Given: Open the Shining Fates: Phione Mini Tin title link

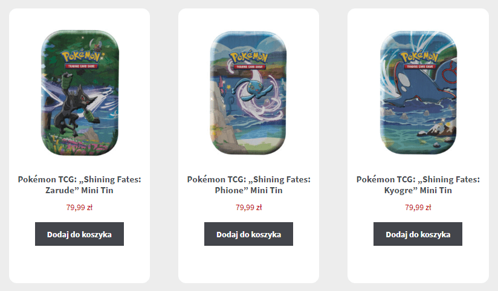Looking at the screenshot, I should click(248, 185).
